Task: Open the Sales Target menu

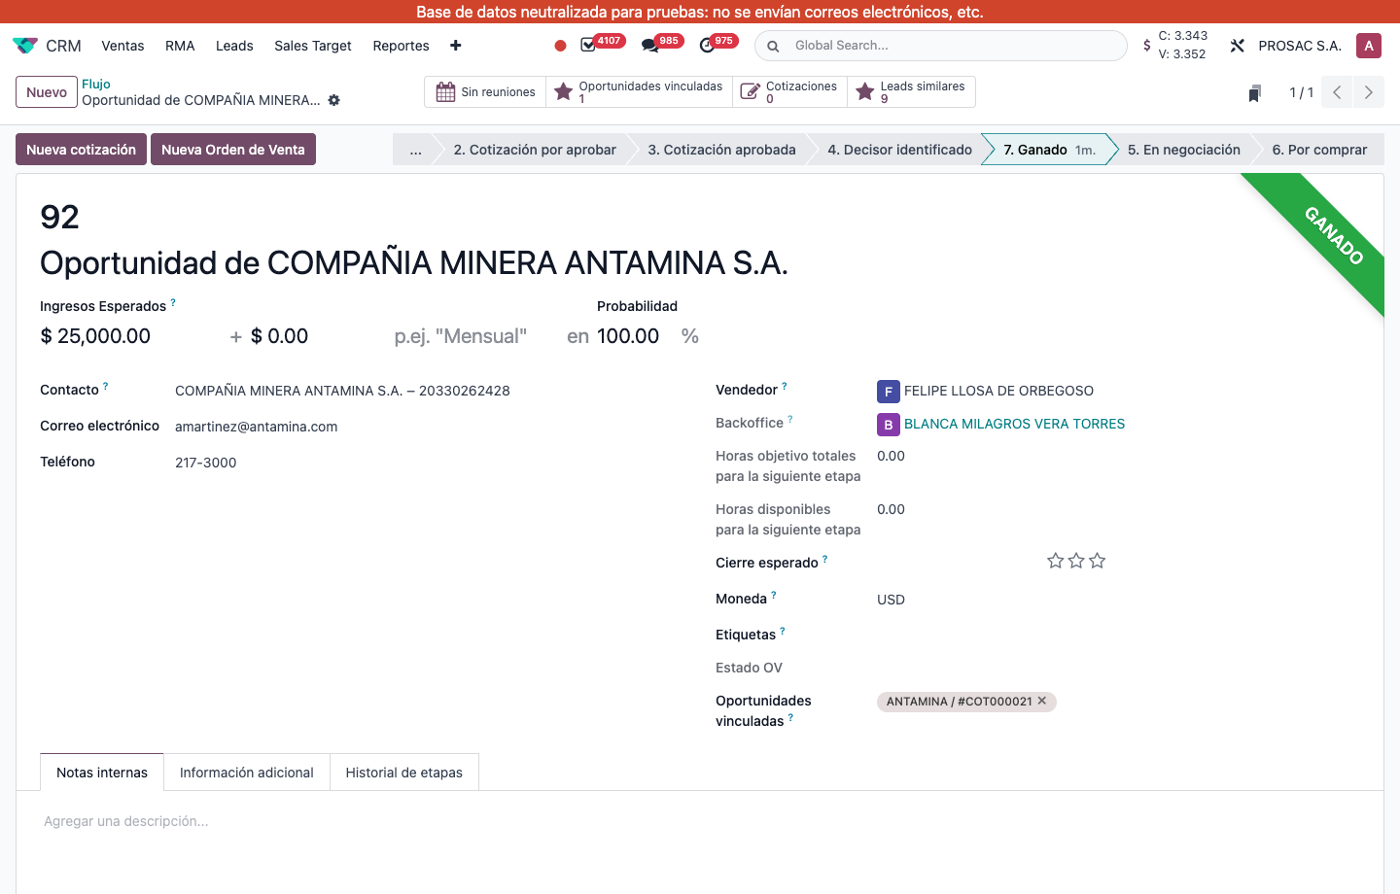Action: point(313,46)
